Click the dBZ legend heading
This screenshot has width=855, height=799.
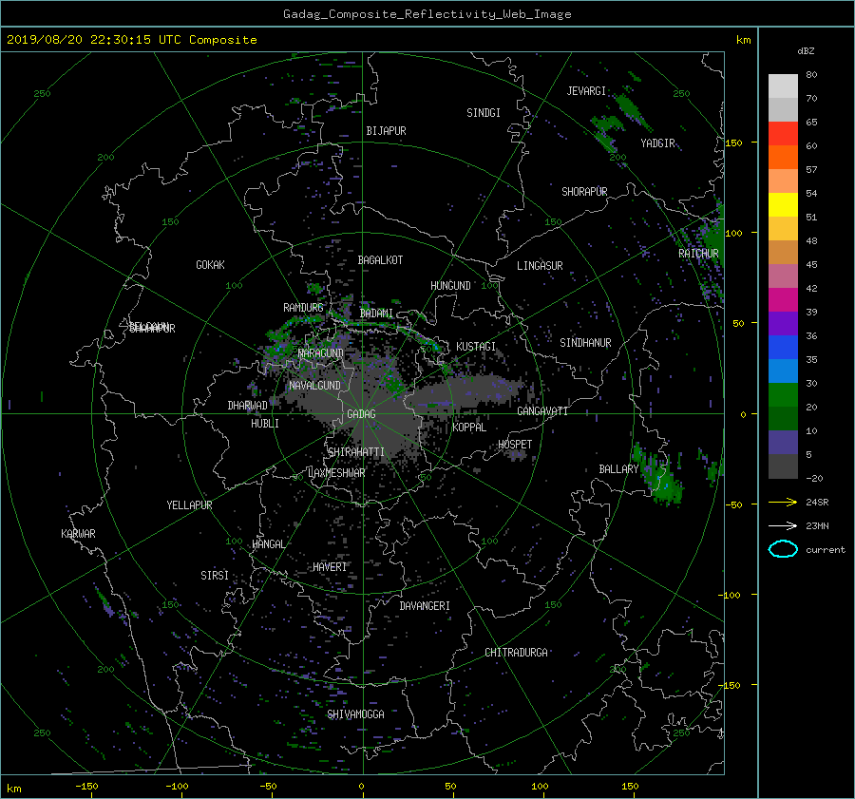point(806,51)
